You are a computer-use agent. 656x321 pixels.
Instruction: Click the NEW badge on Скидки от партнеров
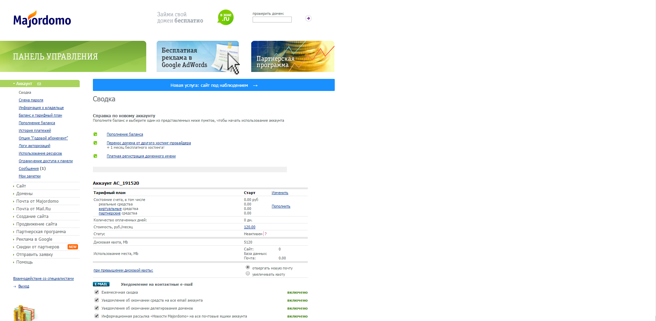[x=73, y=247]
